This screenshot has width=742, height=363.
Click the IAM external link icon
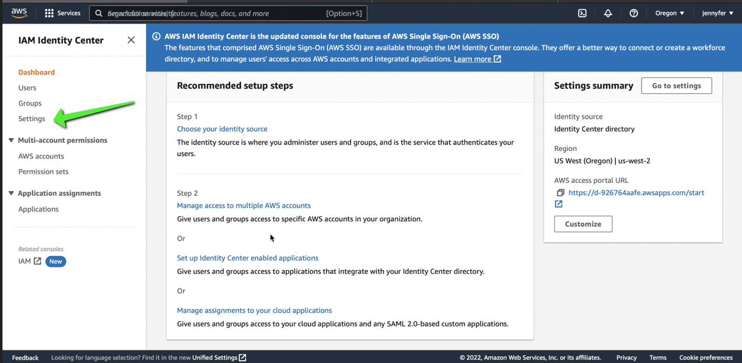(37, 261)
